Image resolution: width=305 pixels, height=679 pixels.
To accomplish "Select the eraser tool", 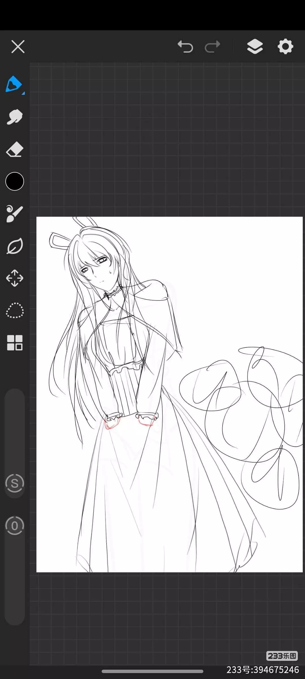I will point(14,149).
